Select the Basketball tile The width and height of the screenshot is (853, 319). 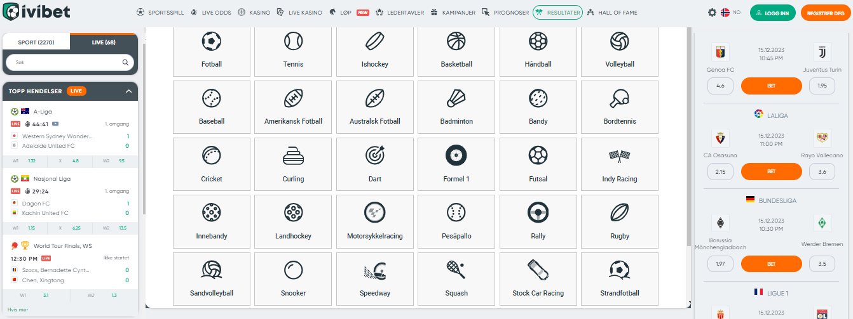[x=456, y=52]
